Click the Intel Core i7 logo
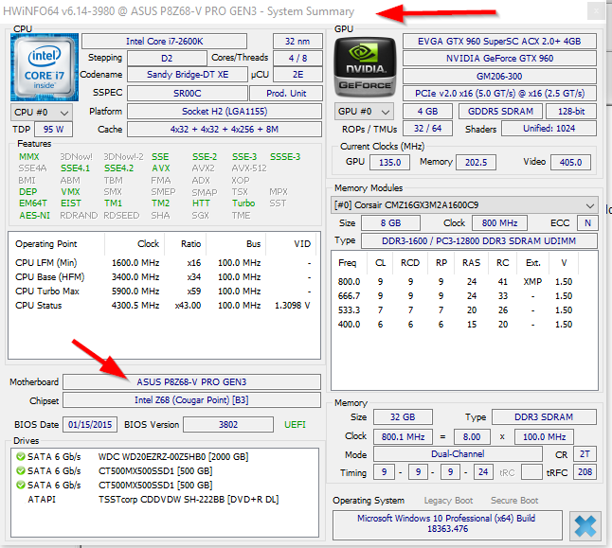Screen dimensions: 612x548 click(x=45, y=67)
